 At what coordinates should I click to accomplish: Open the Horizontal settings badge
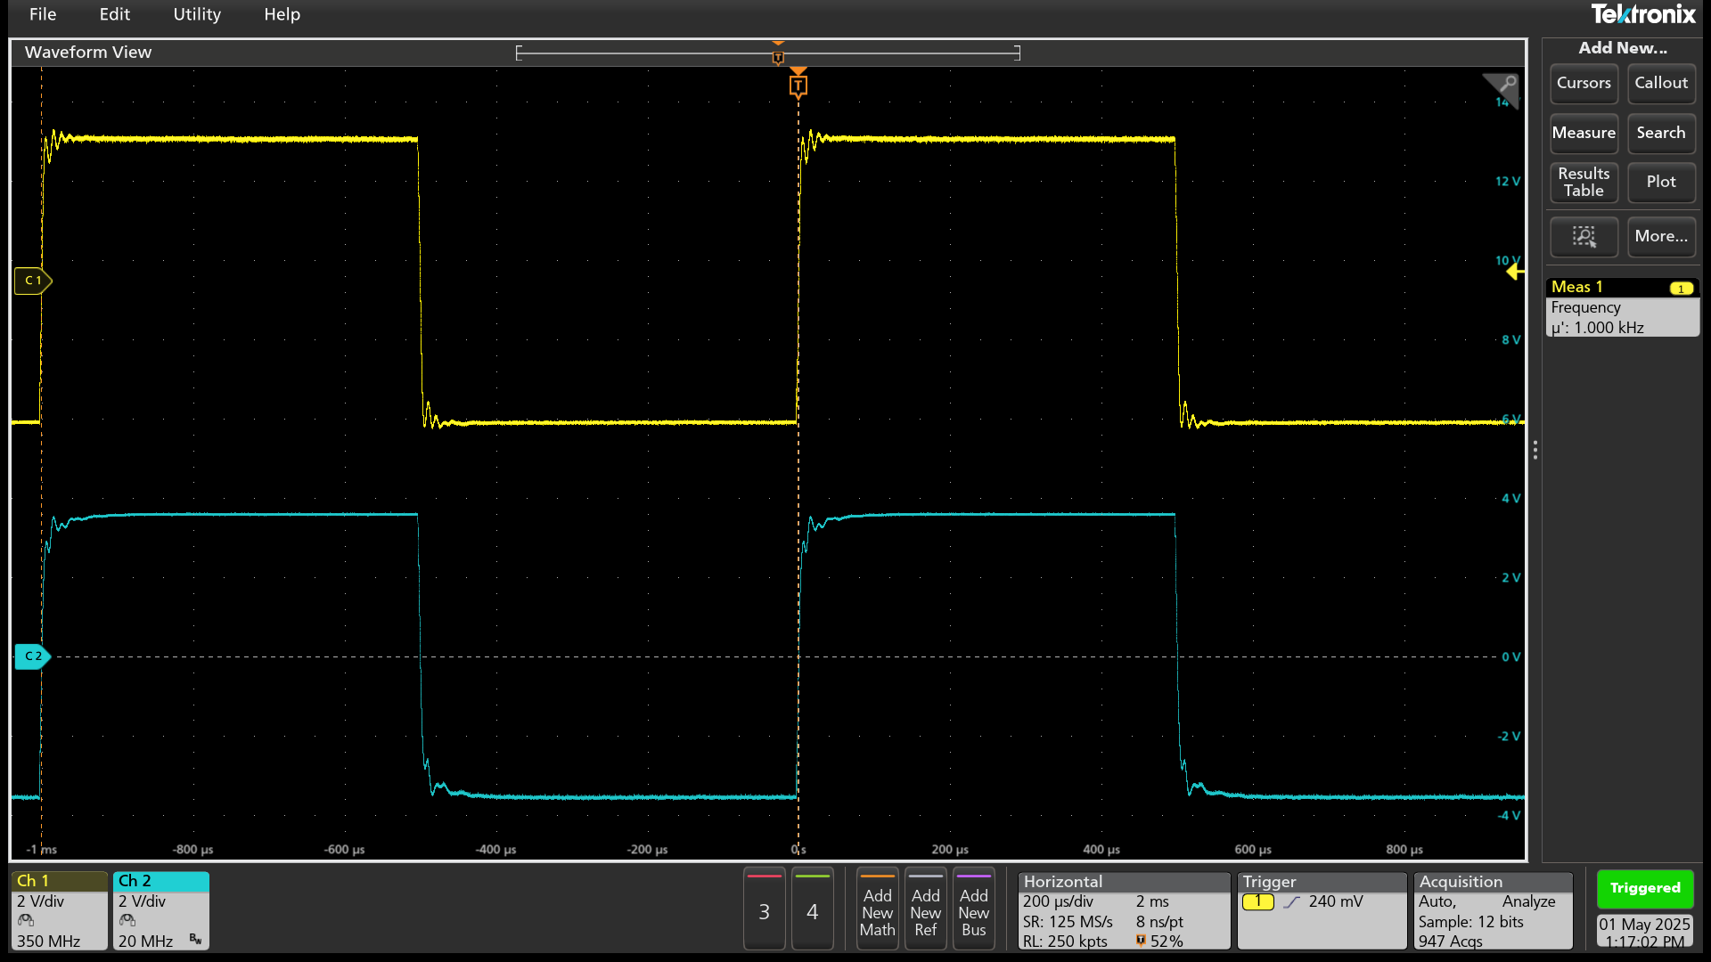(x=1123, y=910)
